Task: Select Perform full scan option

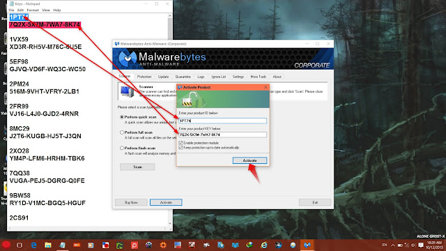Action: point(122,132)
